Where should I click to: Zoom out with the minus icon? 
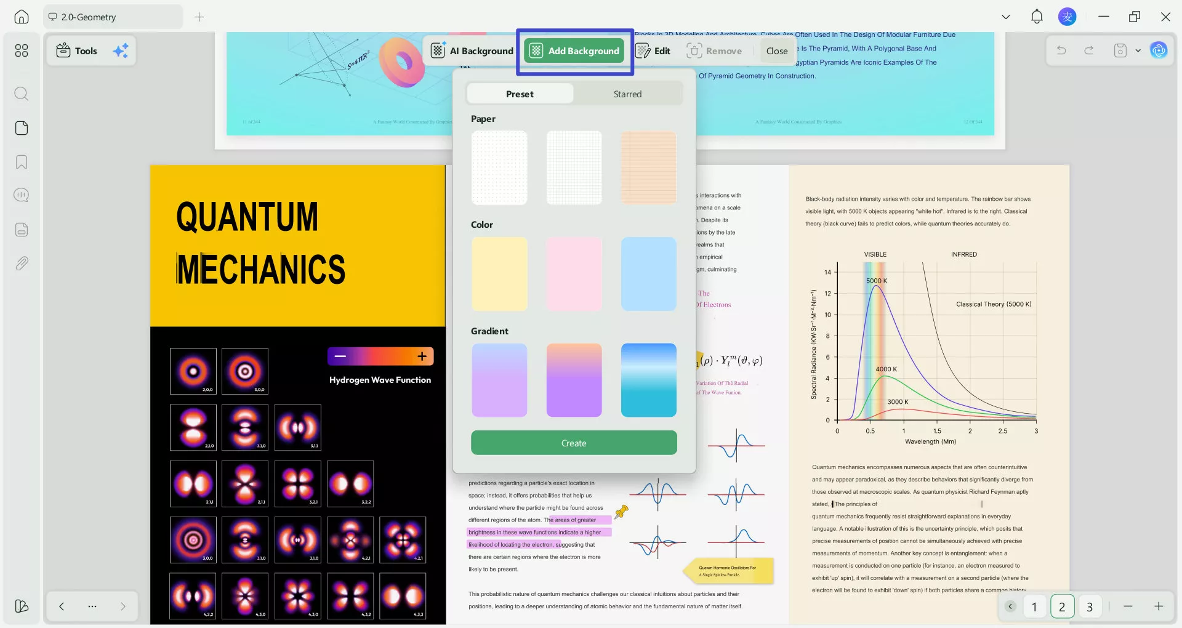(x=1128, y=606)
